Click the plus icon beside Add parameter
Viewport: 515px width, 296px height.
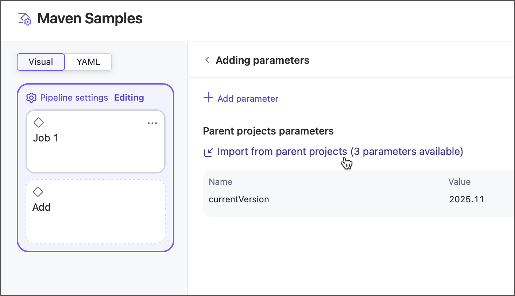(208, 98)
